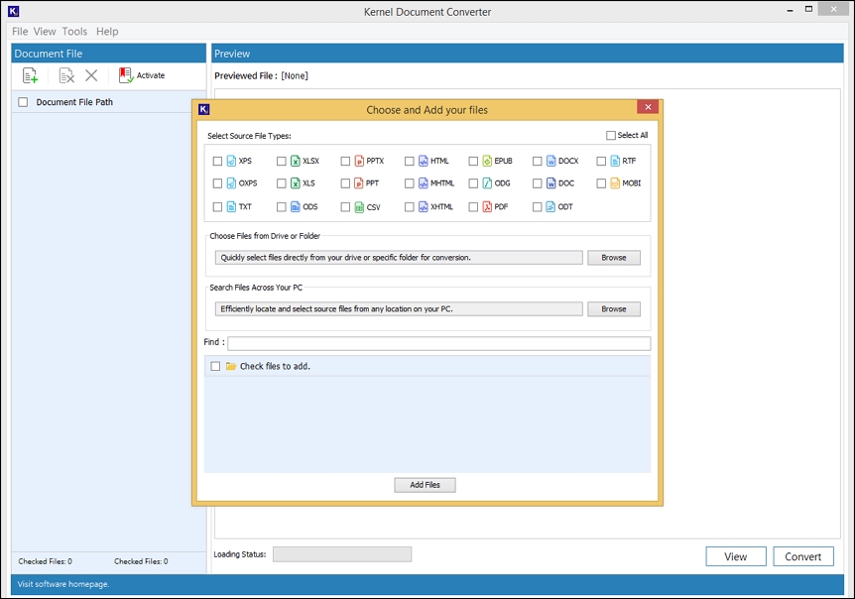The height and width of the screenshot is (599, 855).
Task: Click the MHTML file type icon
Action: point(424,183)
